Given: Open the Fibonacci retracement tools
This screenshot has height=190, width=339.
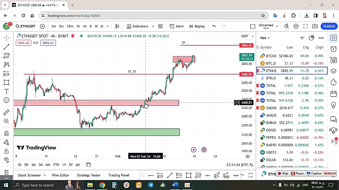Looking at the screenshot, I should click(7, 56).
